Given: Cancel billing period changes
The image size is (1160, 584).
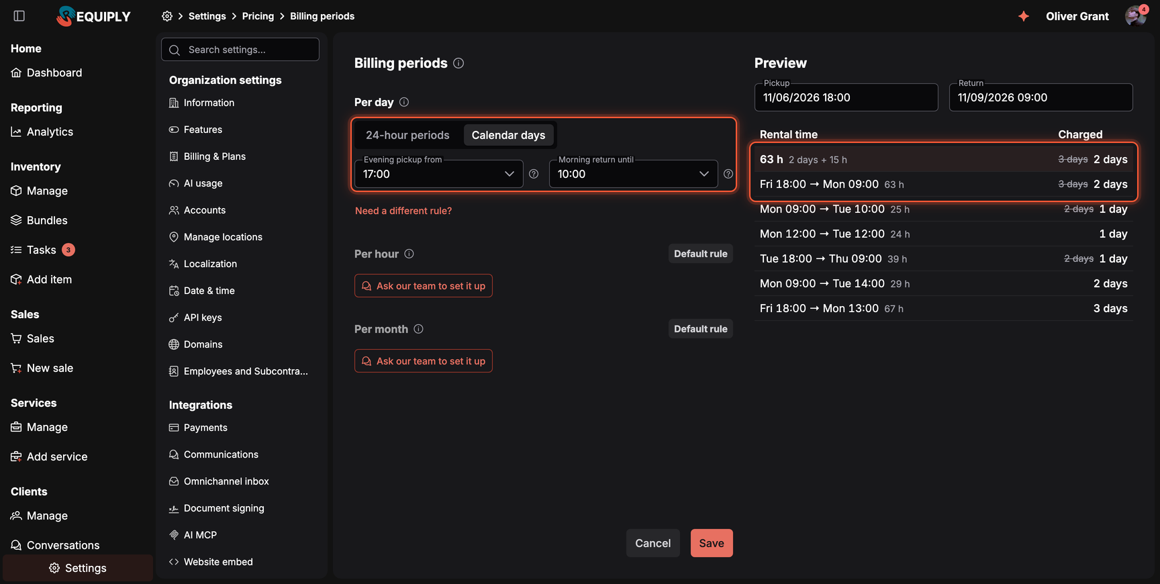Looking at the screenshot, I should (x=652, y=543).
